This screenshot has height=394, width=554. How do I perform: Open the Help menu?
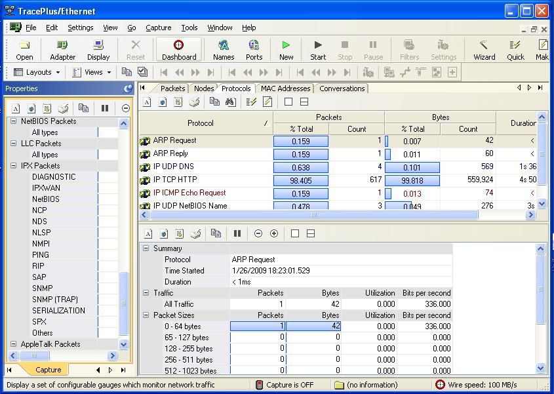coord(249,28)
